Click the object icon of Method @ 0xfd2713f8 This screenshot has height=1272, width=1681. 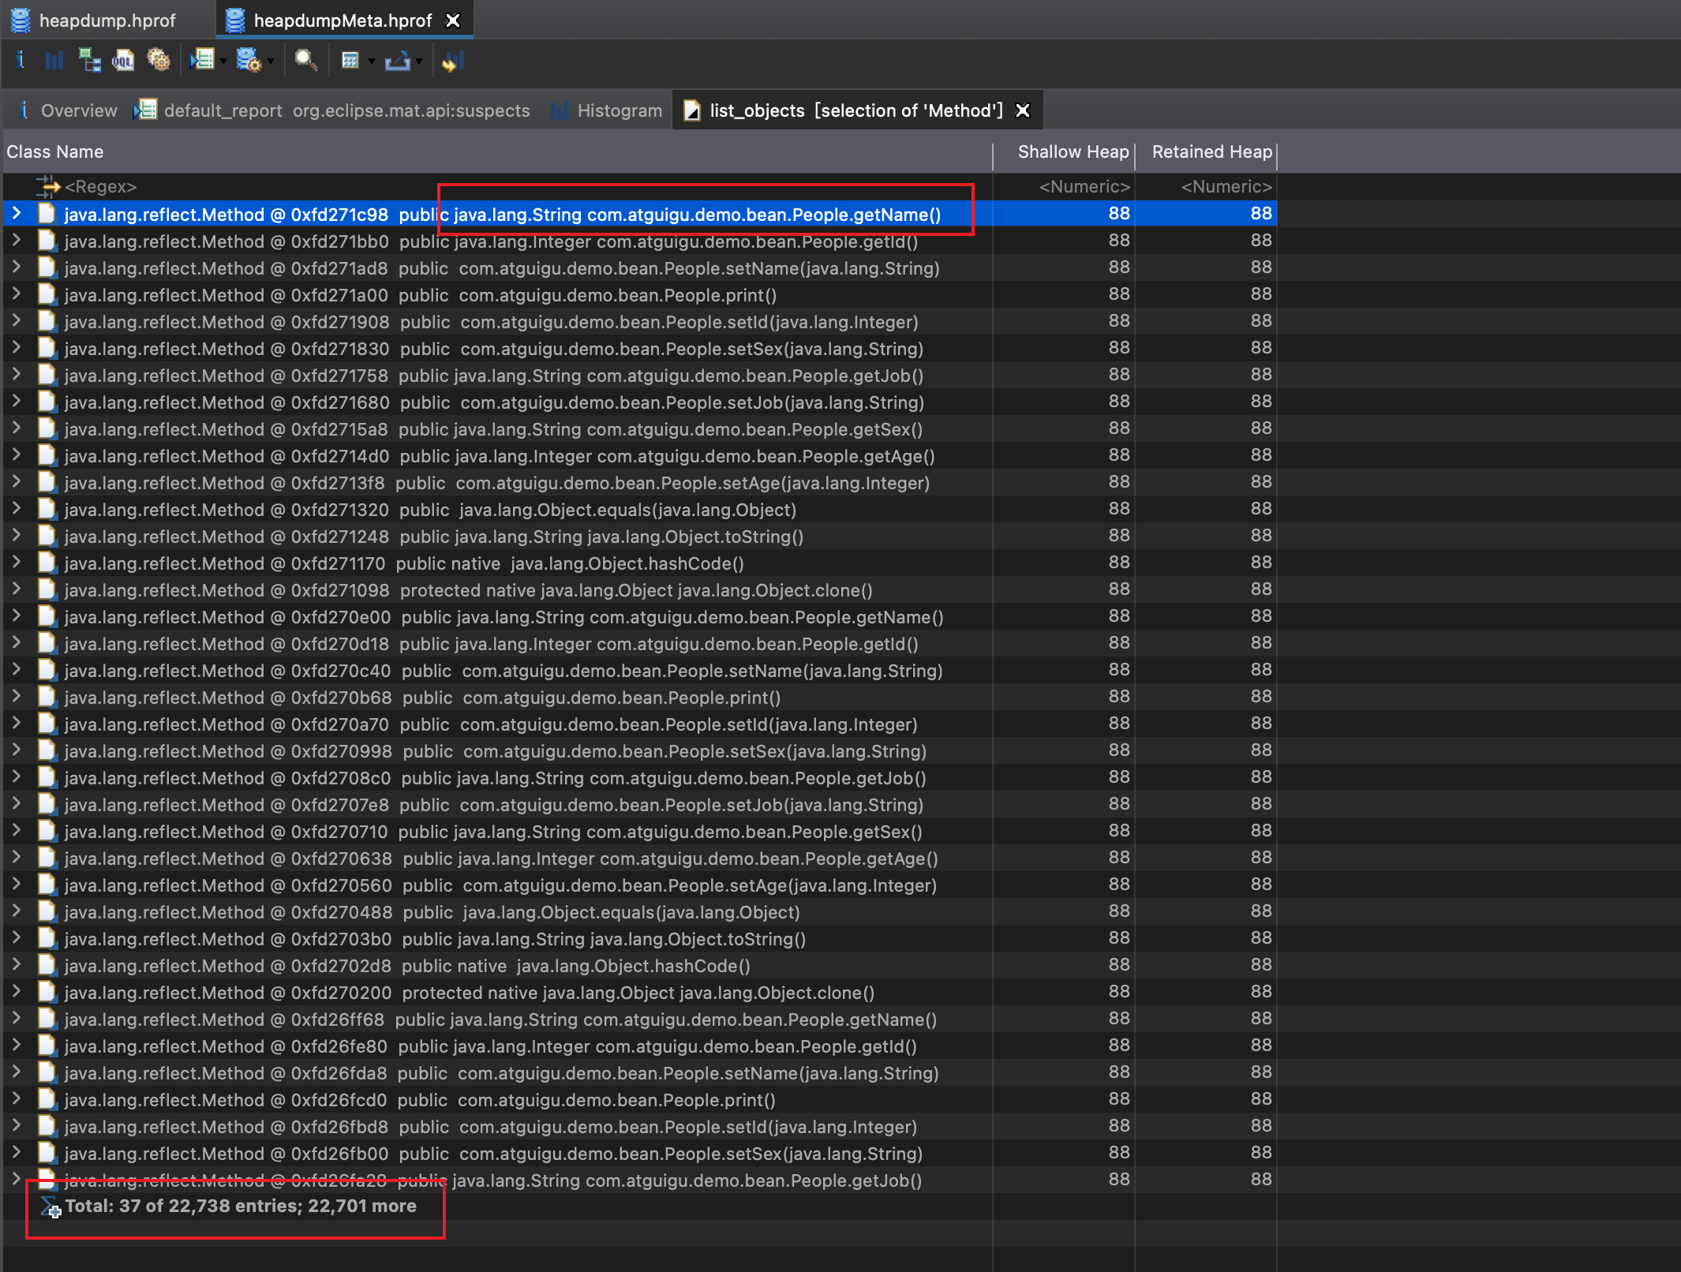[x=47, y=482]
